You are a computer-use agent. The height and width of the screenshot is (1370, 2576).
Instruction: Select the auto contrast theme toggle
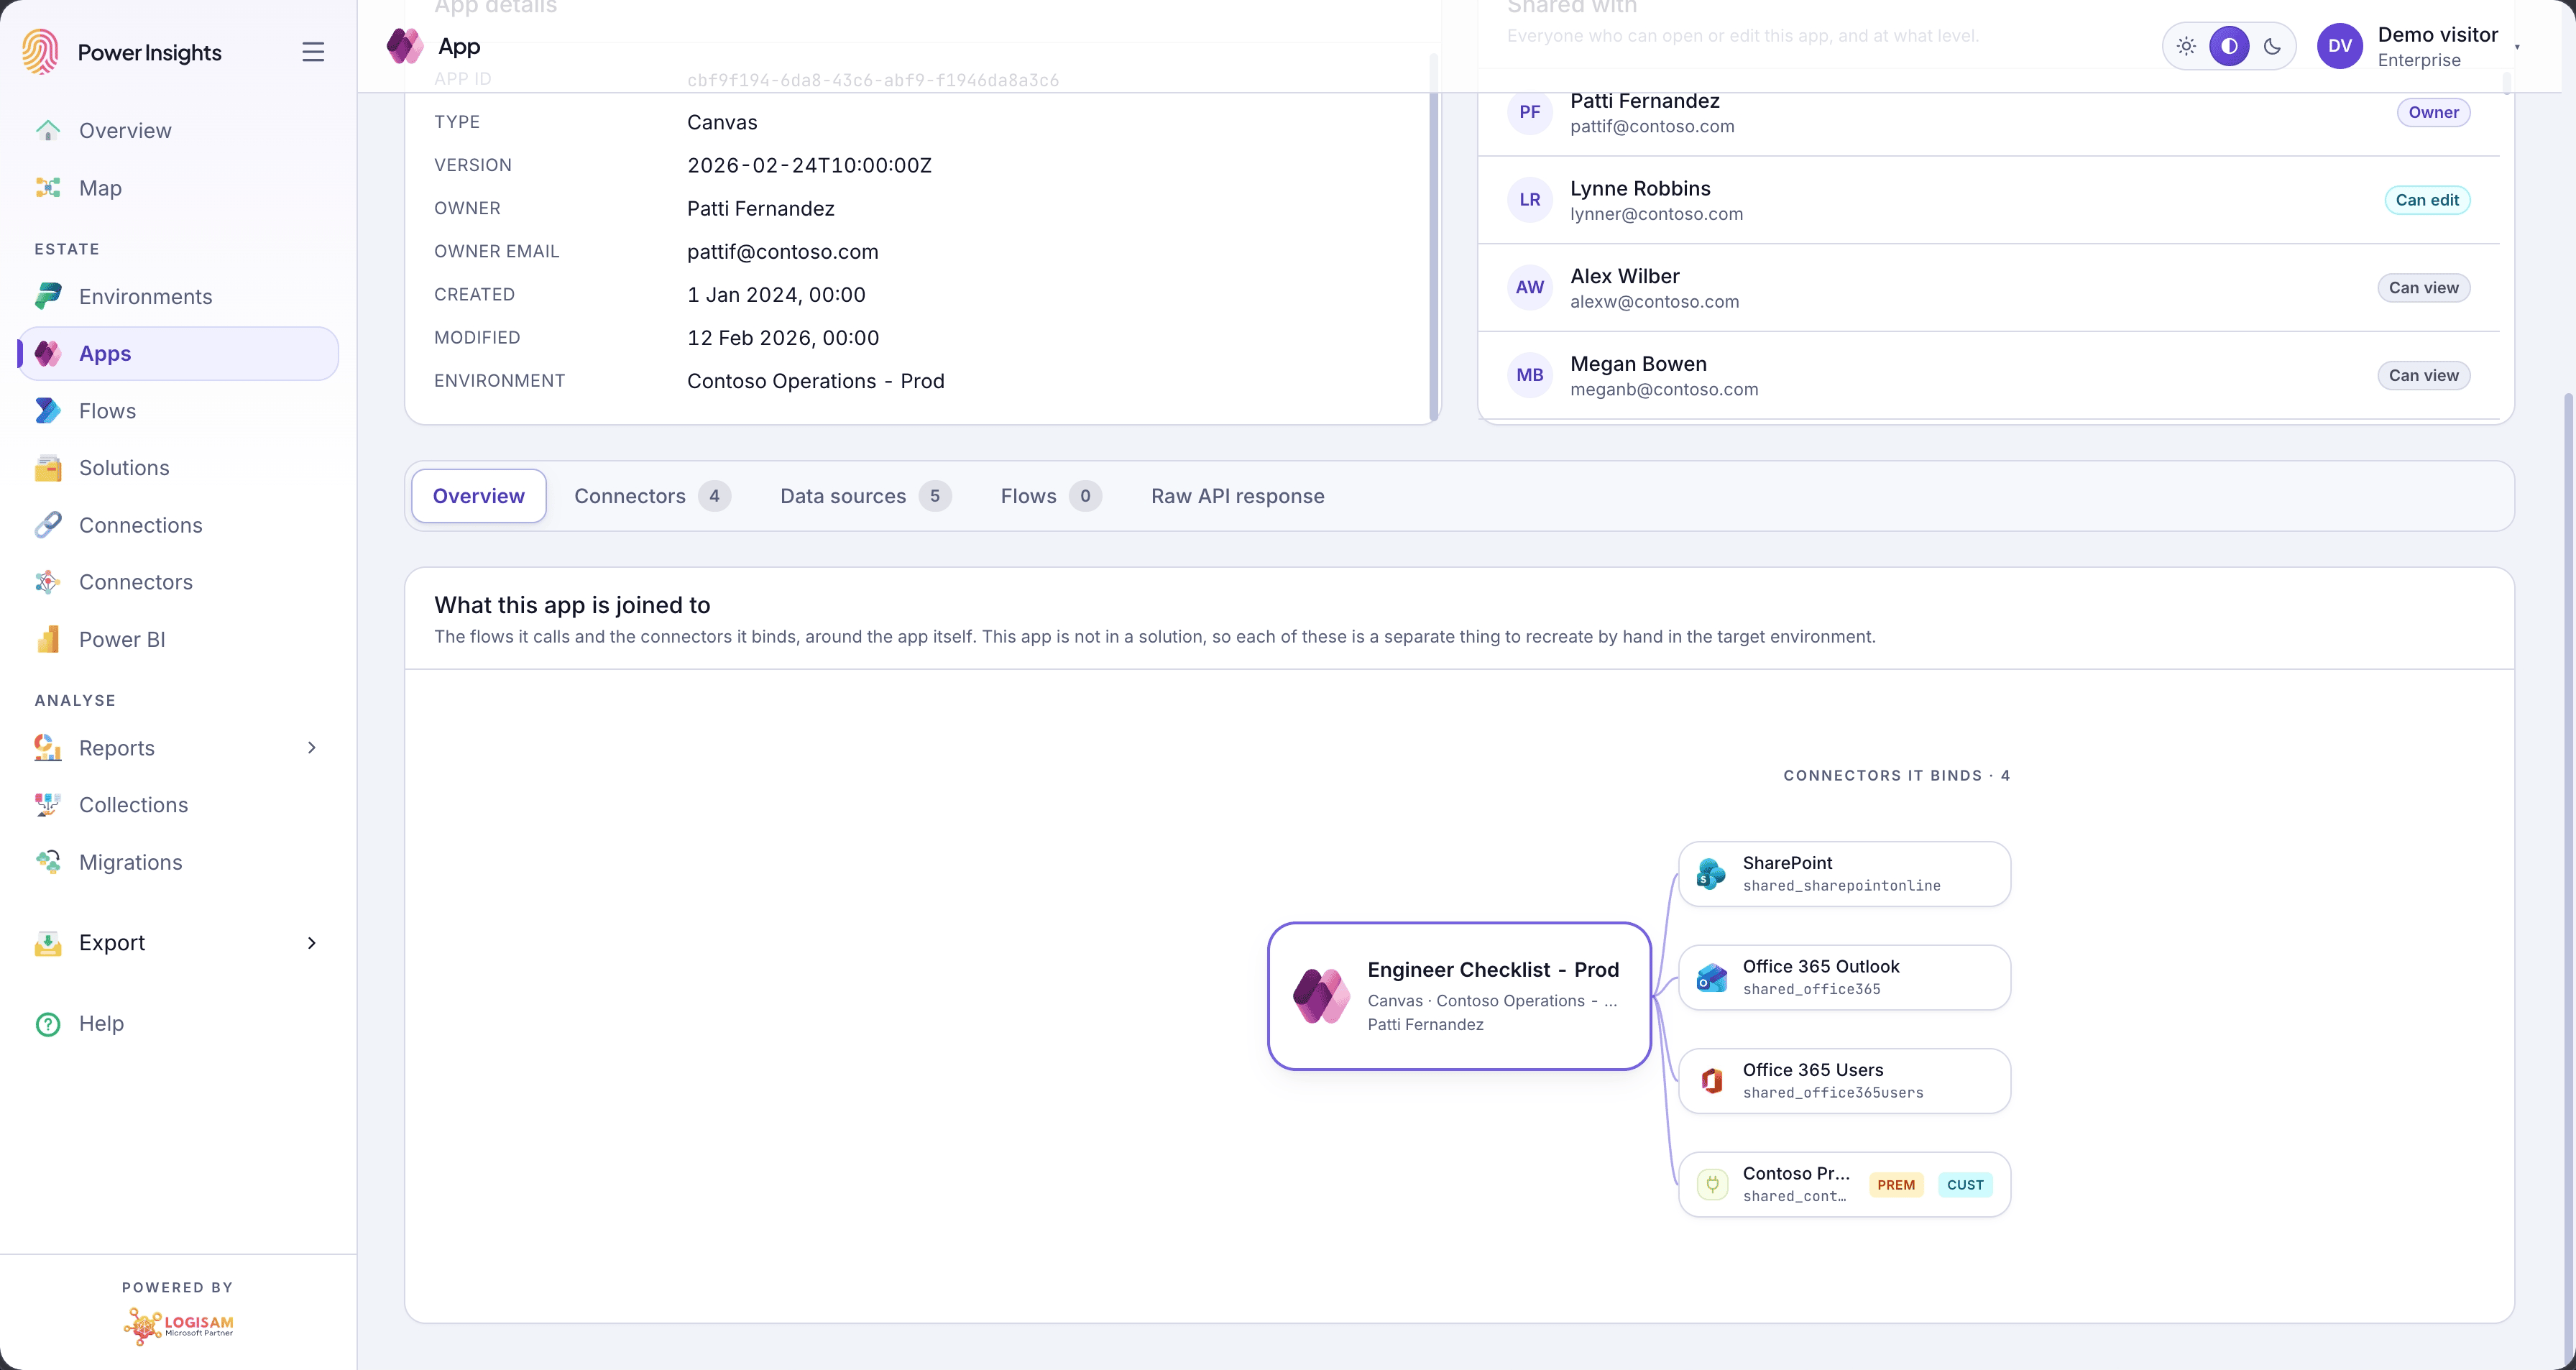click(2229, 46)
